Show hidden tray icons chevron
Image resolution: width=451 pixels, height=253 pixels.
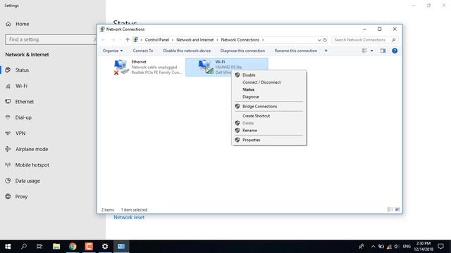[x=373, y=247]
